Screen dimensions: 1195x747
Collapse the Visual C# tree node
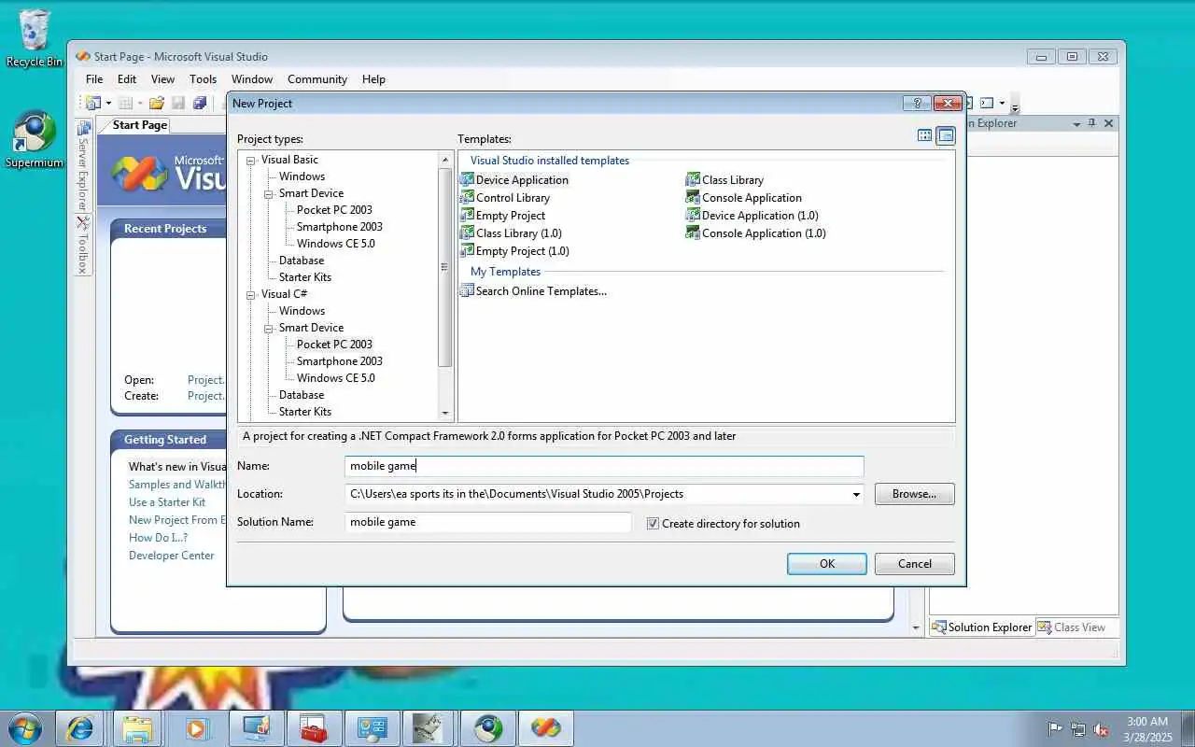pos(251,295)
